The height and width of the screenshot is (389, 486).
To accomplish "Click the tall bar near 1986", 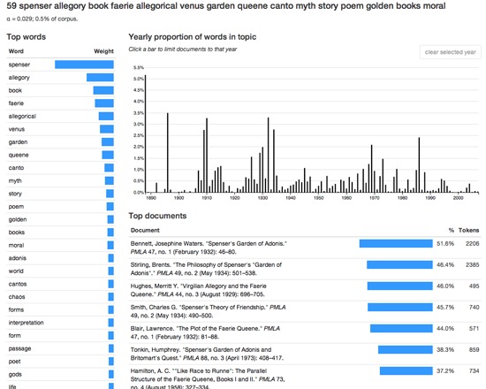I will point(419,165).
